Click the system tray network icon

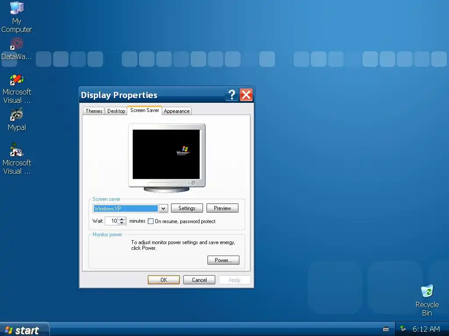pyautogui.click(x=403, y=329)
